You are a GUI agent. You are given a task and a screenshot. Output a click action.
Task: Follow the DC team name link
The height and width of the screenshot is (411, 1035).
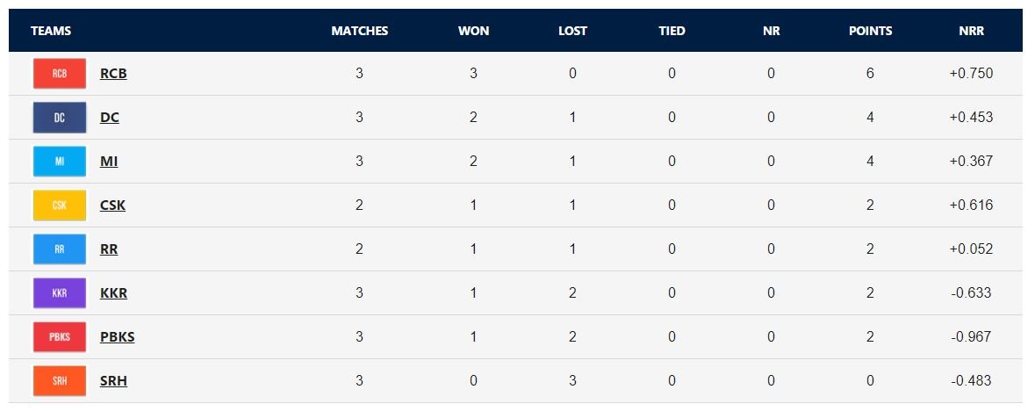[x=110, y=118]
